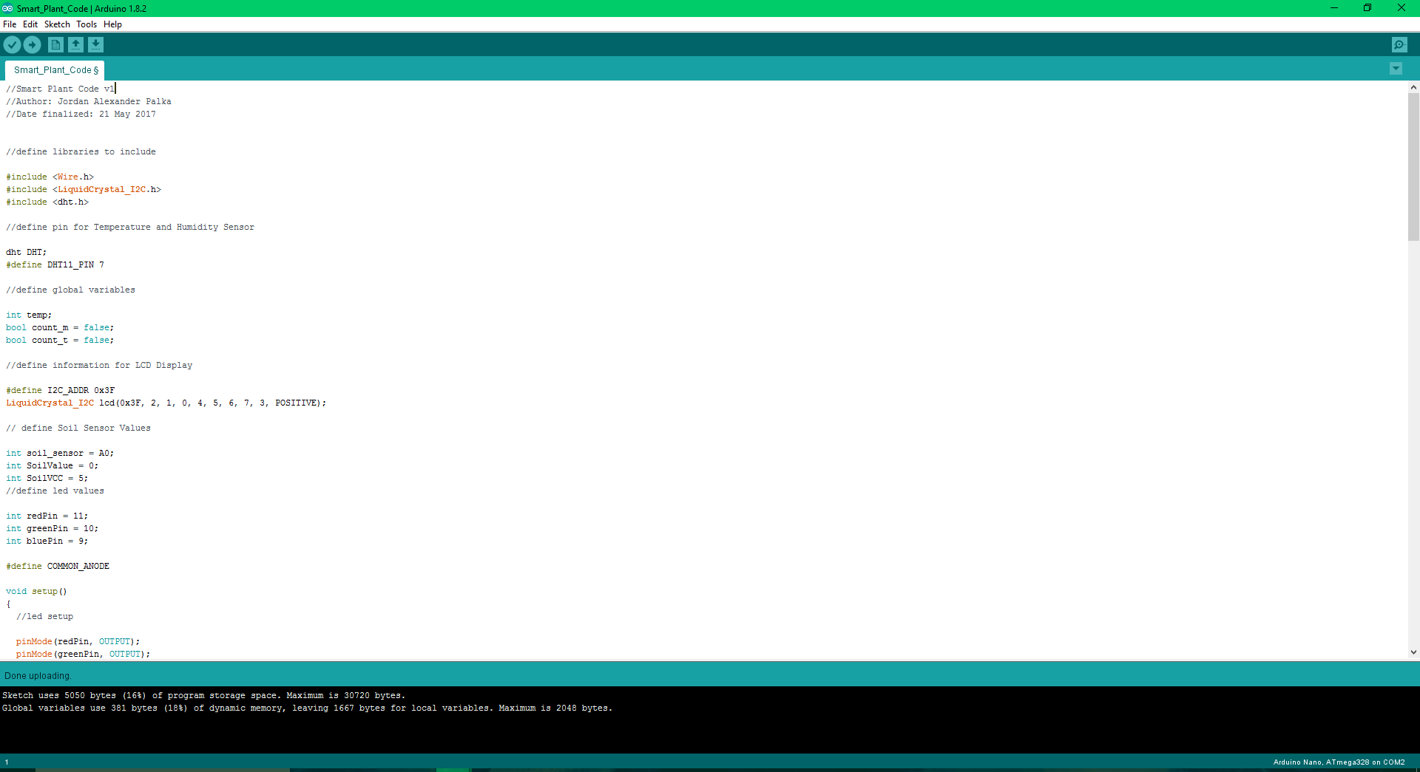Viewport: 1420px width, 772px height.
Task: Click the '// define Soil Sensor Values' comment
Action: coord(78,428)
